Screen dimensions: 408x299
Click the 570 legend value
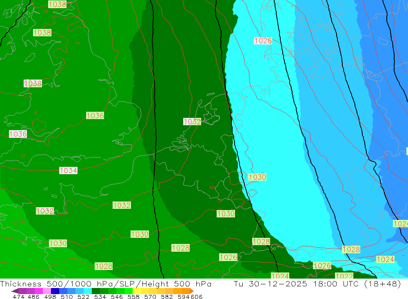(x=150, y=297)
